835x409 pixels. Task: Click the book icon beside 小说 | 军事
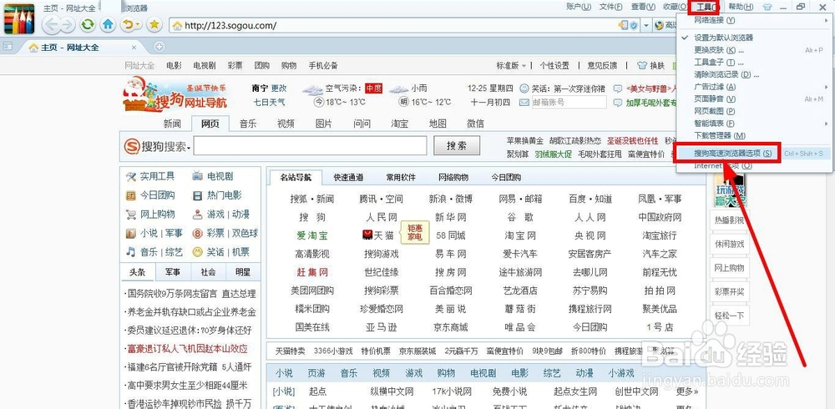(x=130, y=233)
